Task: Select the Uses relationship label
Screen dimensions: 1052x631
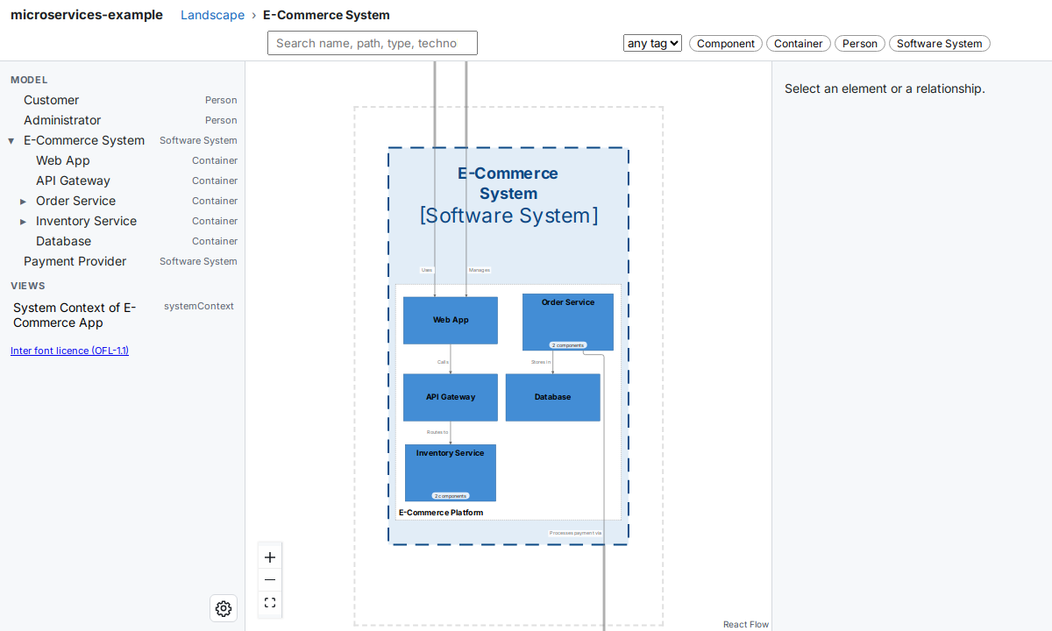Action: click(x=427, y=270)
